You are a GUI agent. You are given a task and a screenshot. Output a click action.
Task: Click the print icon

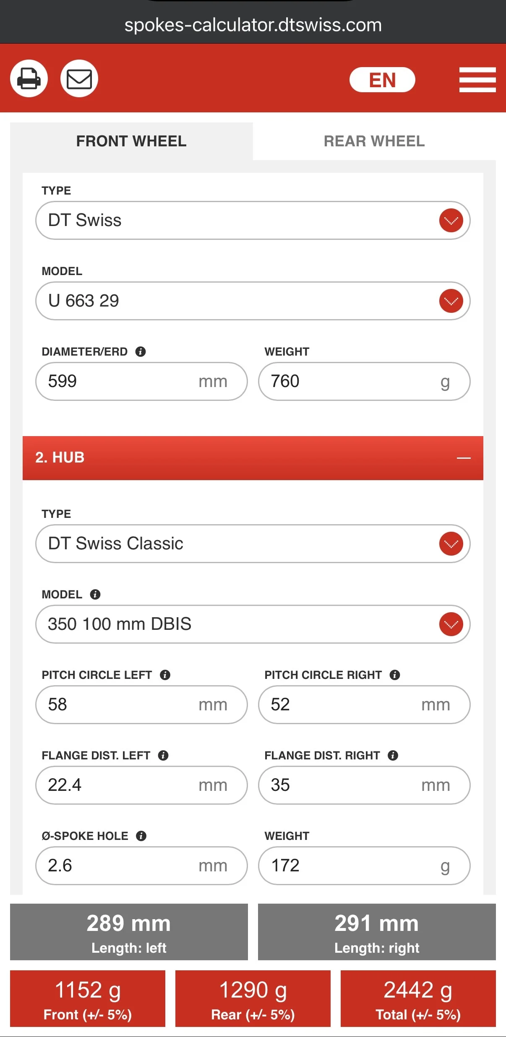click(29, 79)
